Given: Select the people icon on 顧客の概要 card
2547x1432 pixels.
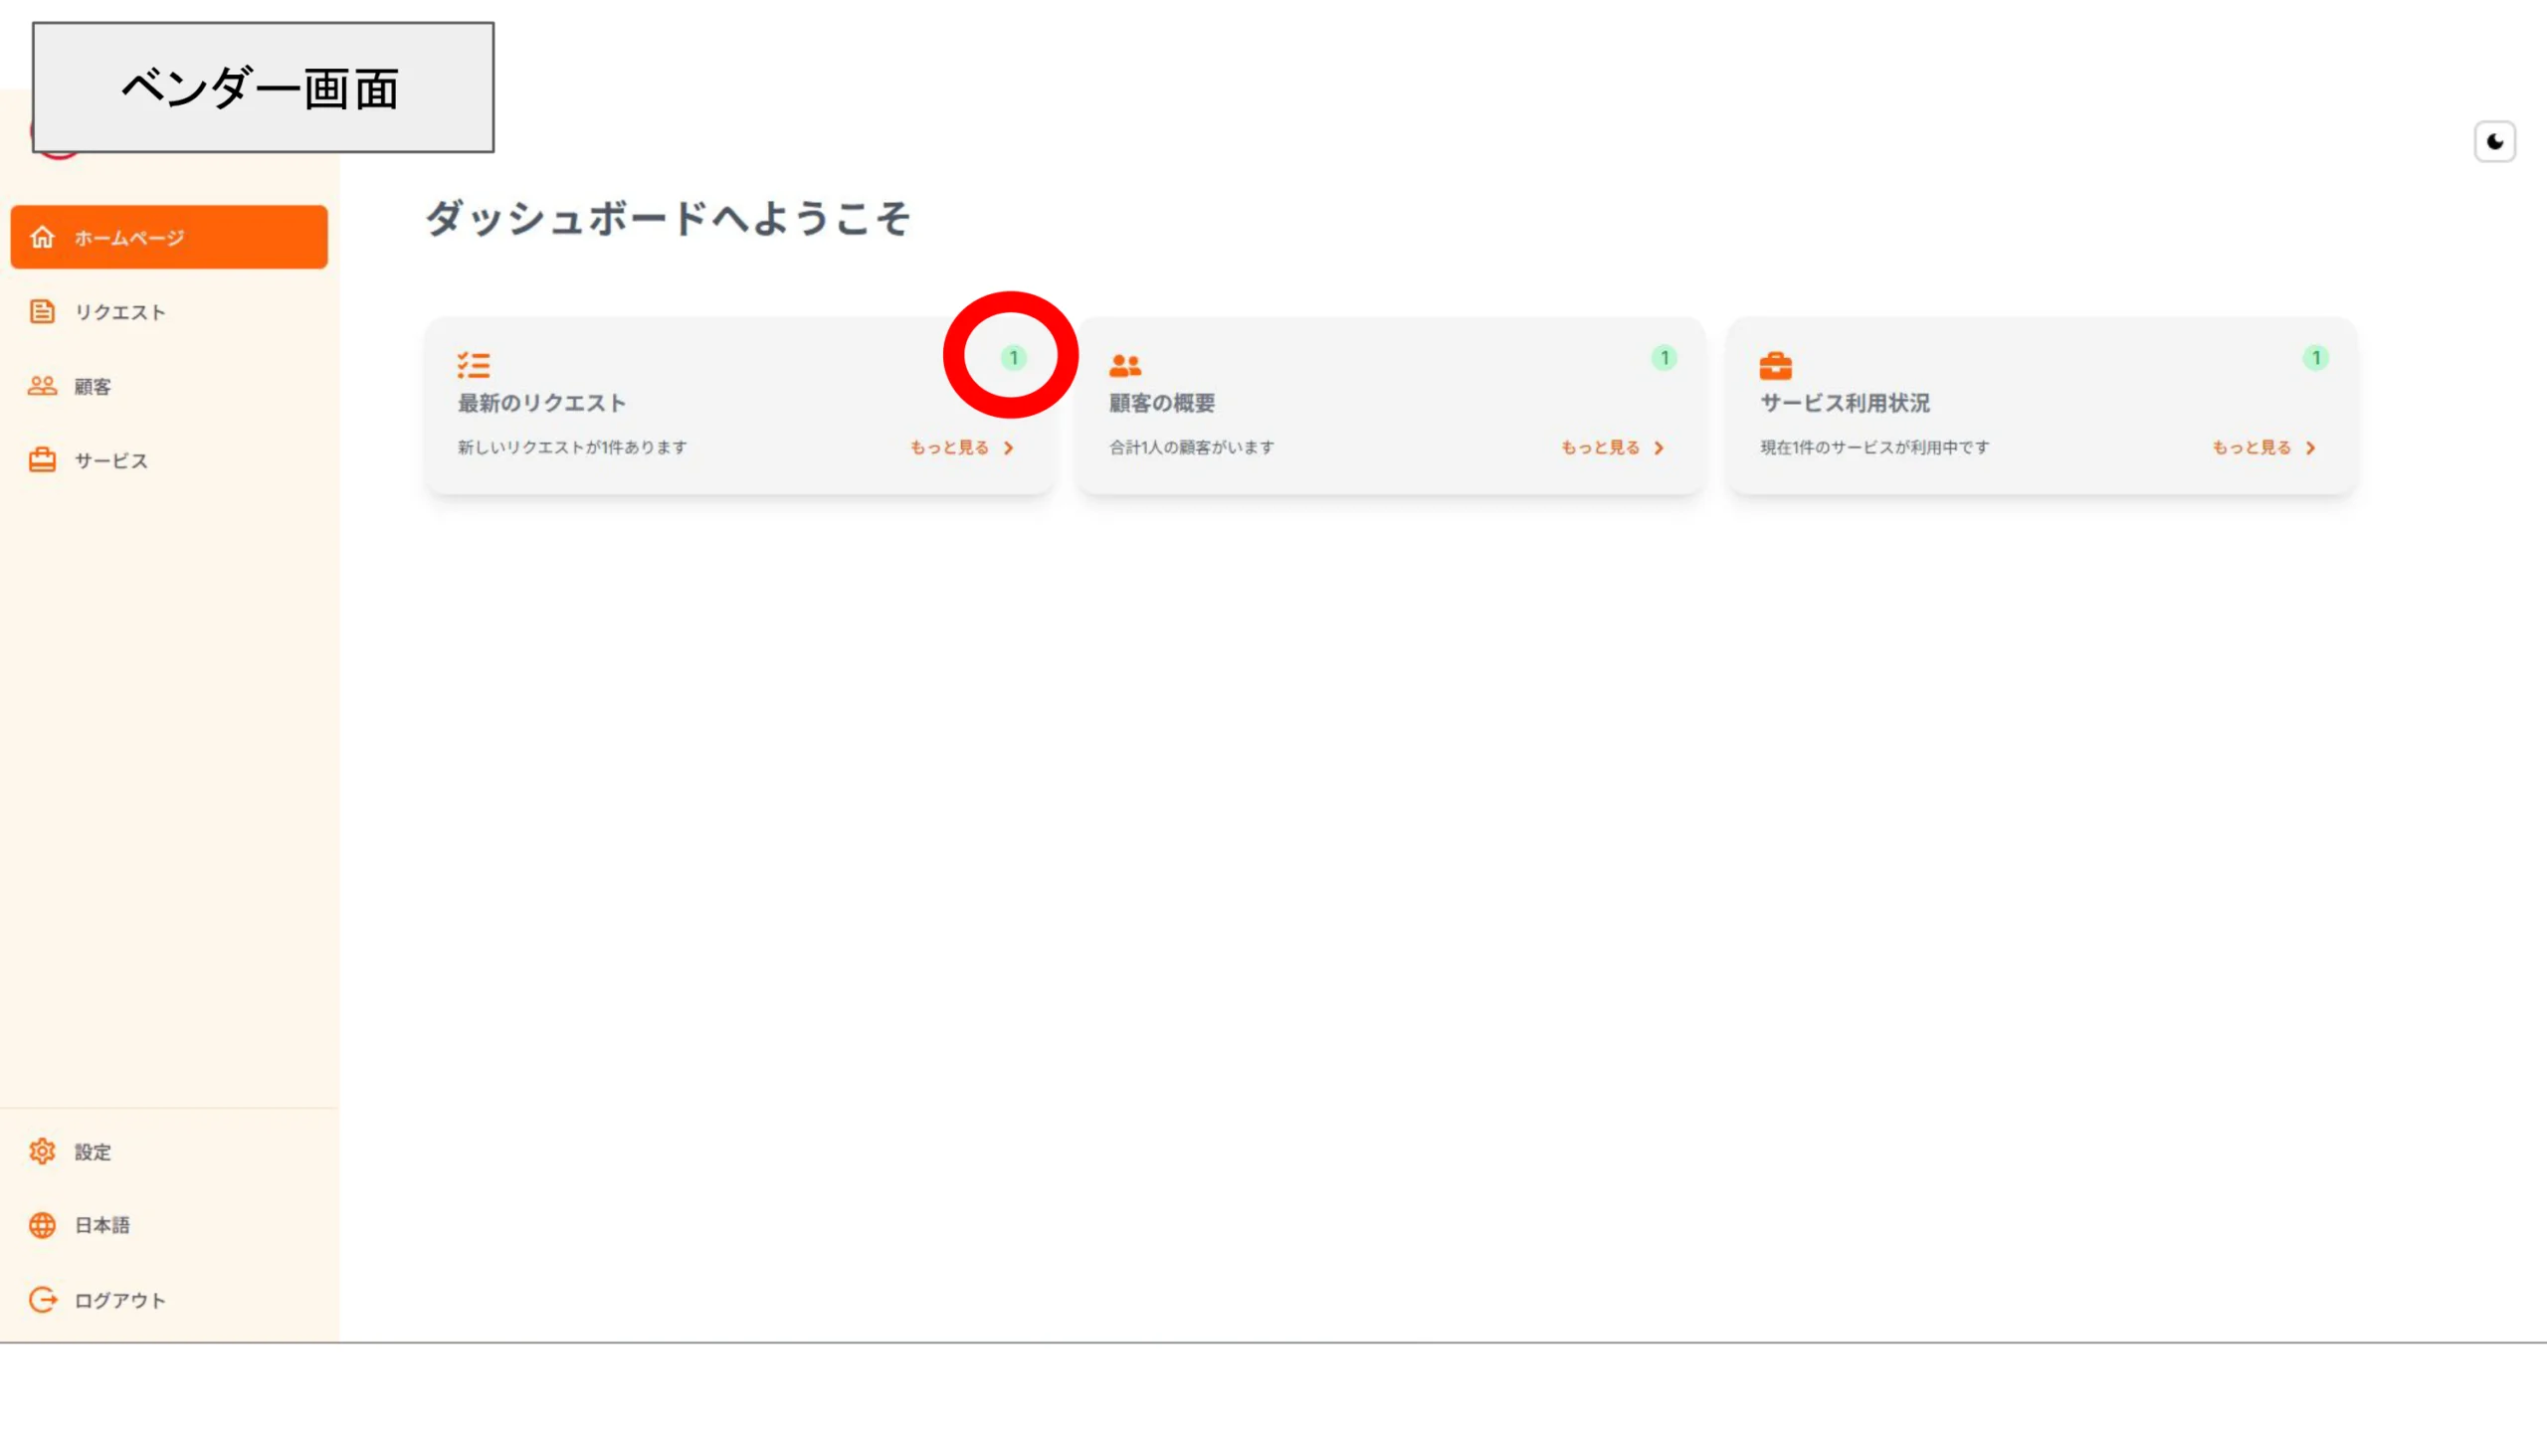Looking at the screenshot, I should pos(1125,365).
